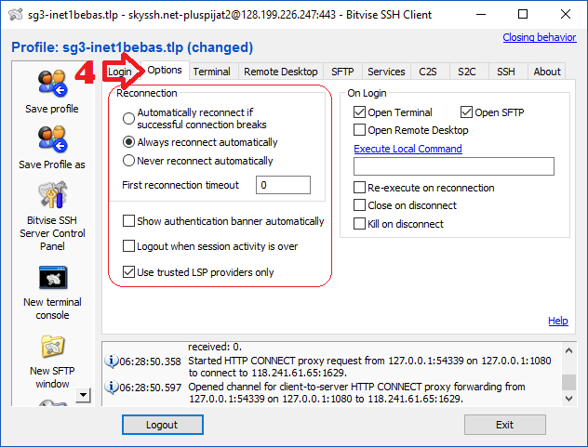
Task: Click the Save Profile as icon
Action: coord(52,139)
